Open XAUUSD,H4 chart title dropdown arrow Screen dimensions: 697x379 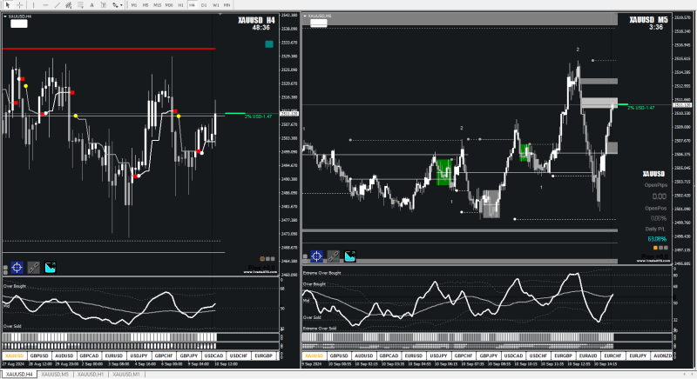[x=5, y=17]
